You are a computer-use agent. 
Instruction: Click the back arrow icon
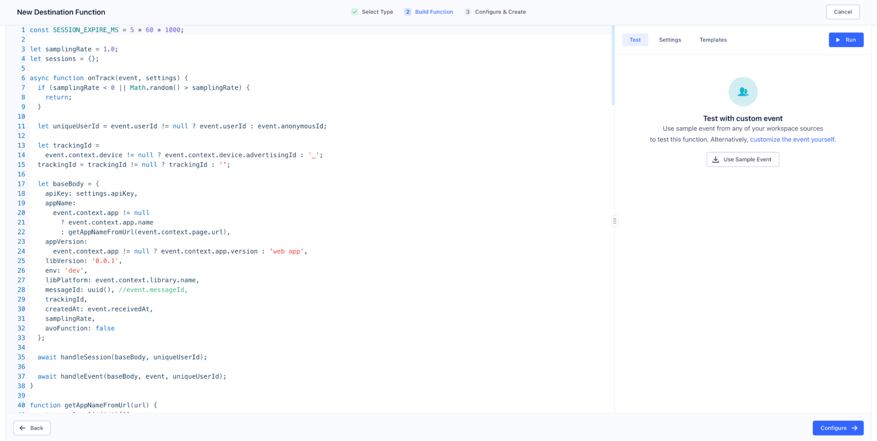(x=23, y=428)
